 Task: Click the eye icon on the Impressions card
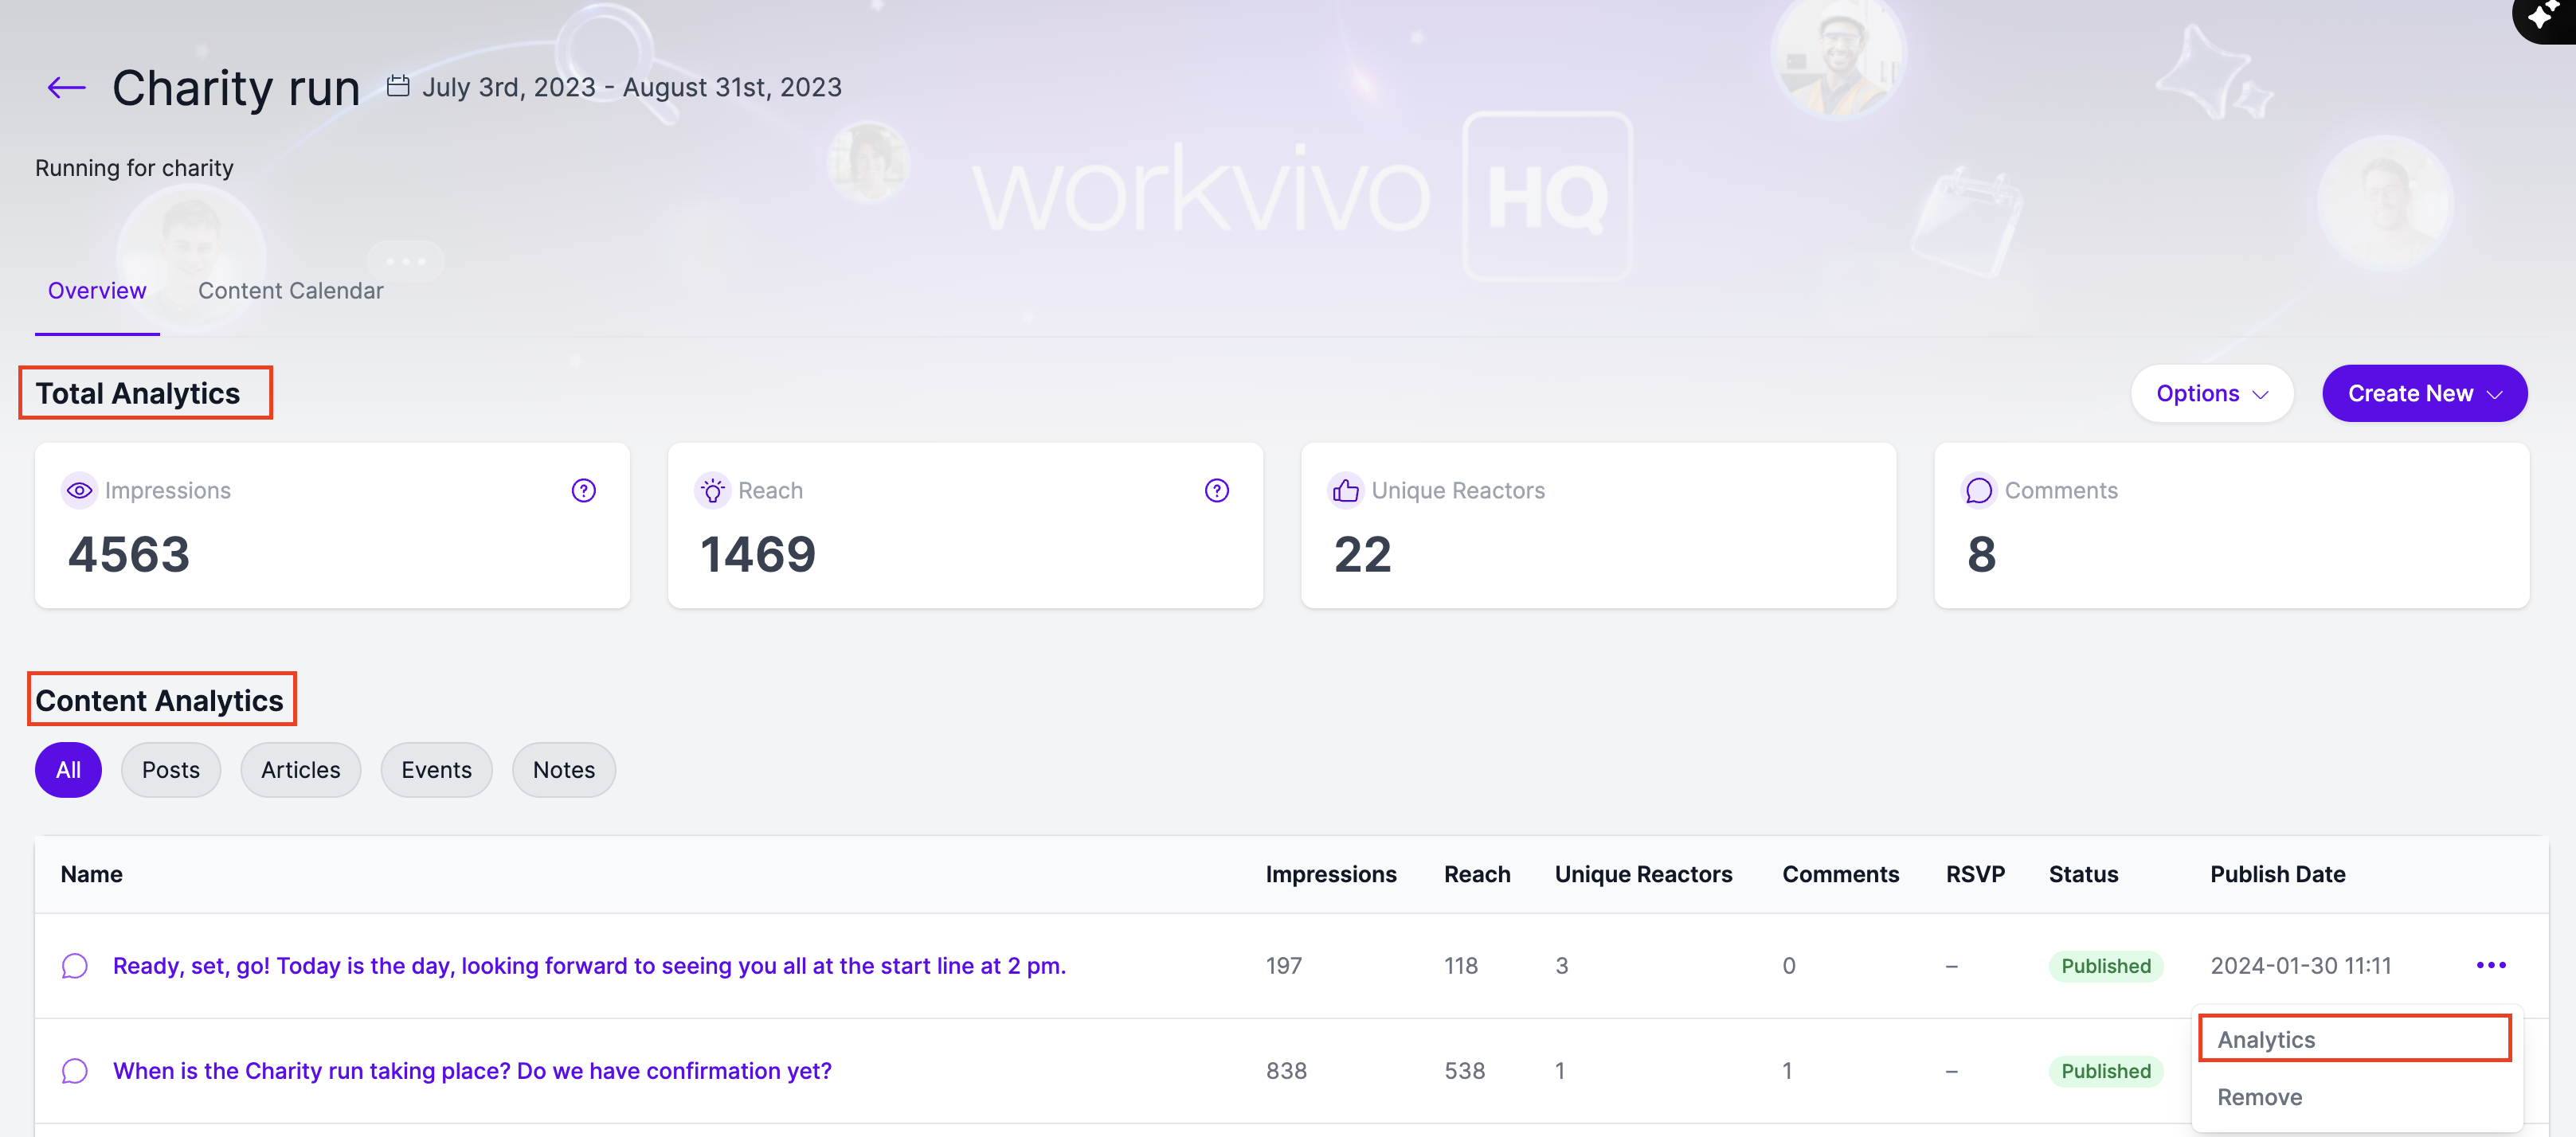click(x=79, y=490)
